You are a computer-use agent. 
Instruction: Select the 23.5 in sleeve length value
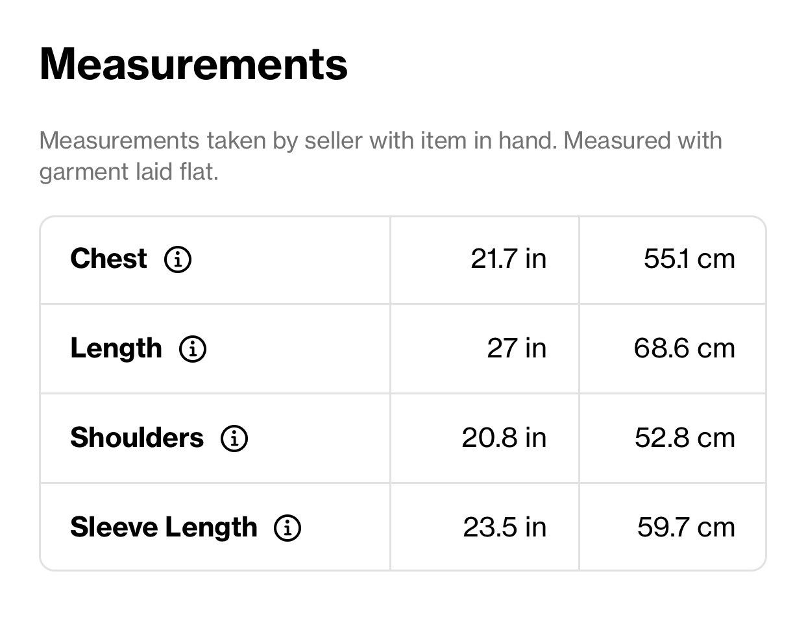tap(505, 527)
